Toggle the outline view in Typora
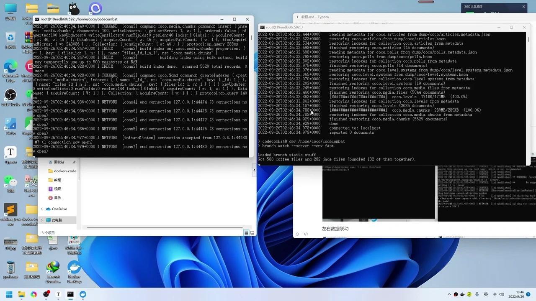 pyautogui.click(x=297, y=234)
